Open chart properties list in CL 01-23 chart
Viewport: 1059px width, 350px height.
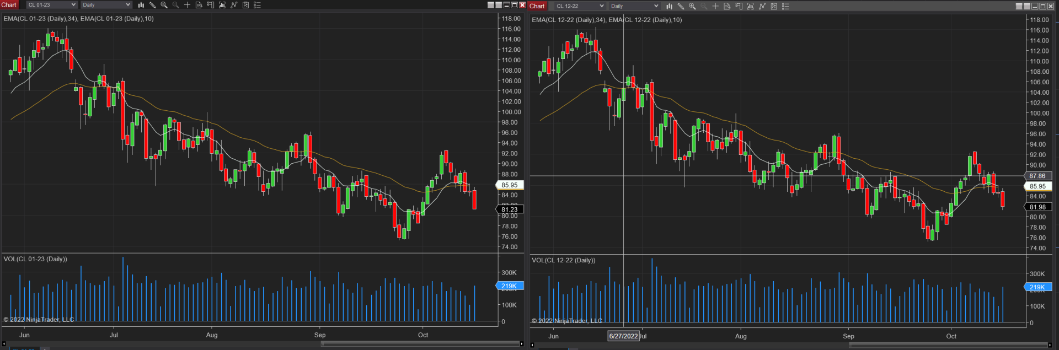click(257, 5)
